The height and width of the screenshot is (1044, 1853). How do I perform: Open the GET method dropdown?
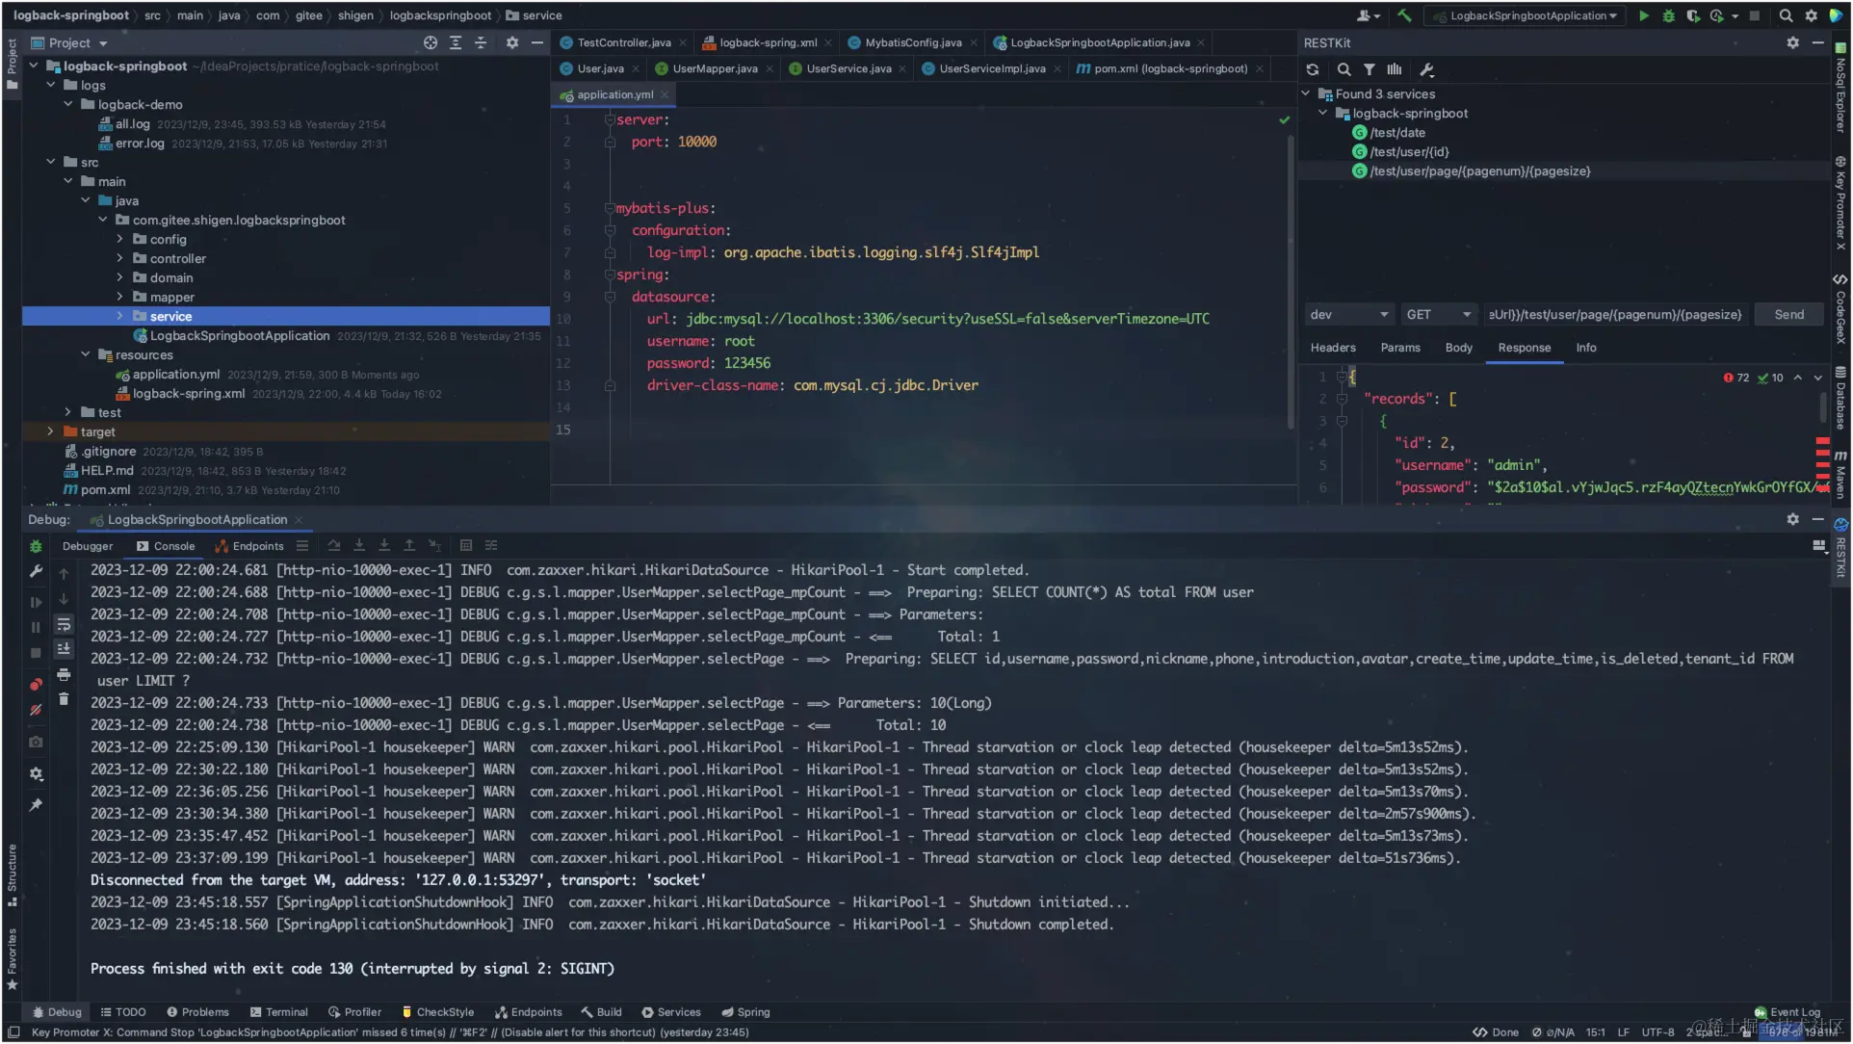[x=1438, y=314]
